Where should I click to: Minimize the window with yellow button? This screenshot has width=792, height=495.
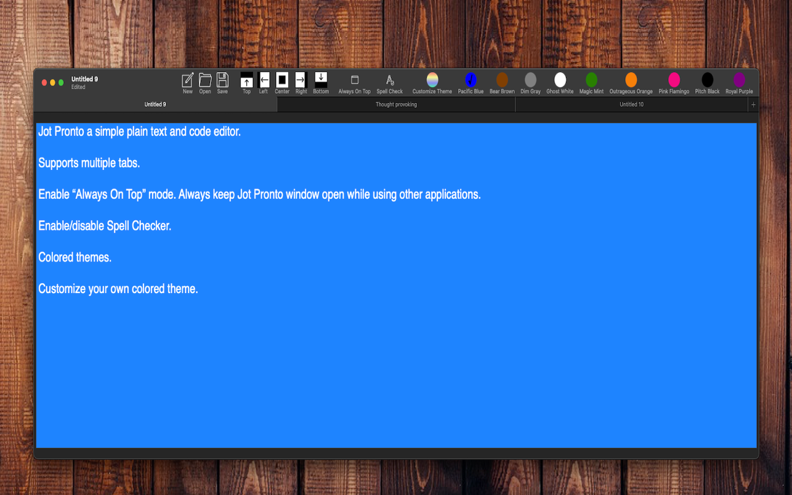[52, 82]
